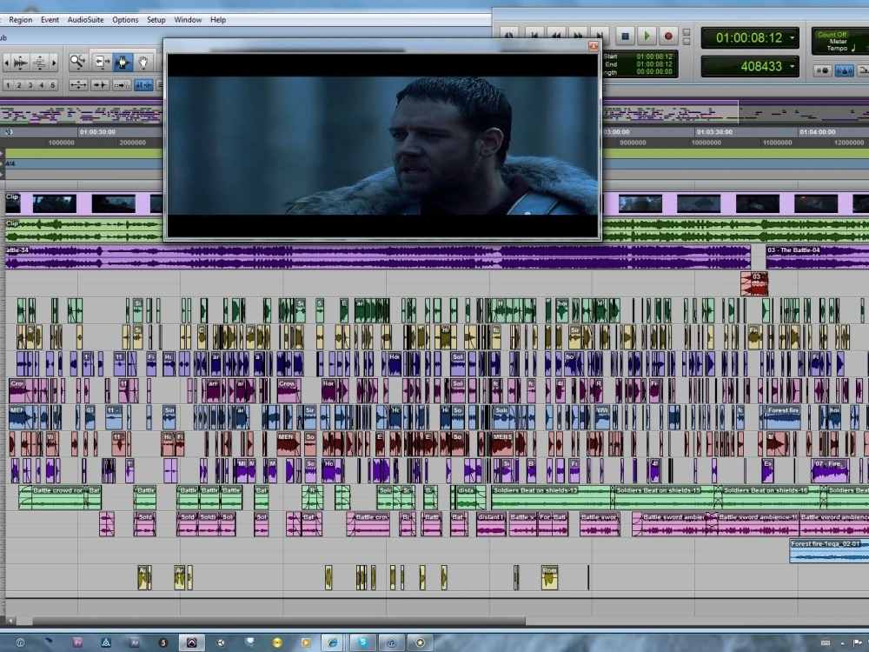Viewport: 869px width, 652px height.
Task: Open the Help menu
Action: tap(218, 19)
